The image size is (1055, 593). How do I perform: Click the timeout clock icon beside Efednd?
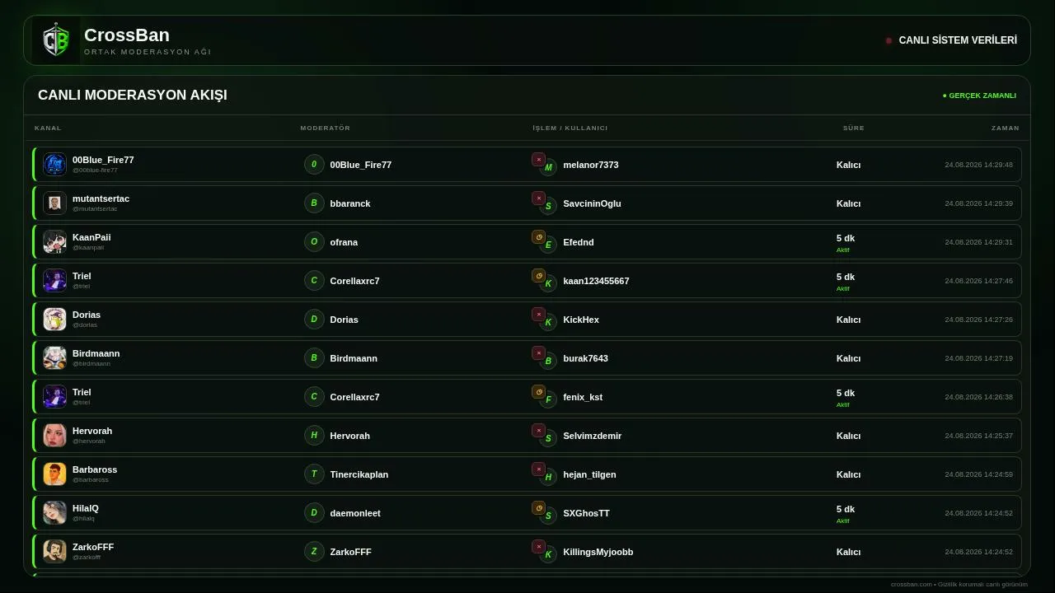pos(538,237)
